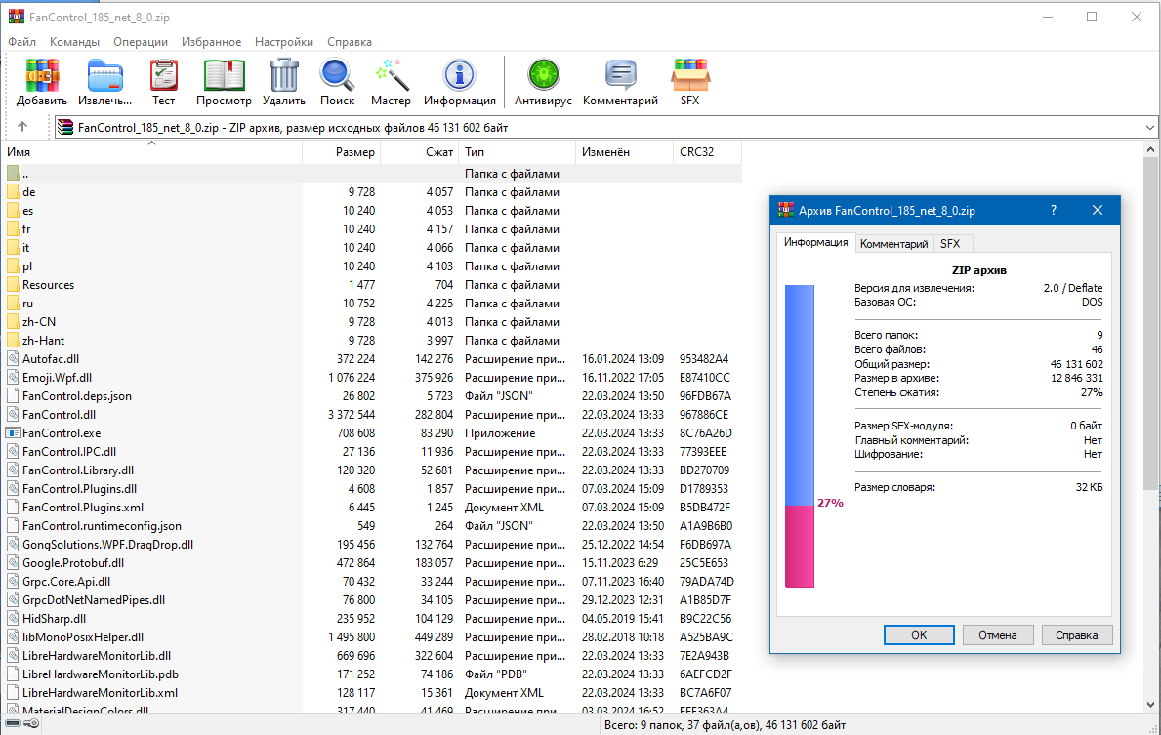Click the folder icon for Resources
The image size is (1161, 735).
[x=13, y=285]
